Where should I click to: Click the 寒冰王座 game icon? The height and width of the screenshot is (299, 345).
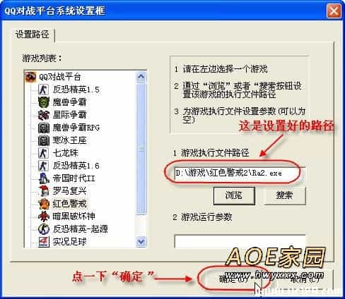(x=44, y=140)
